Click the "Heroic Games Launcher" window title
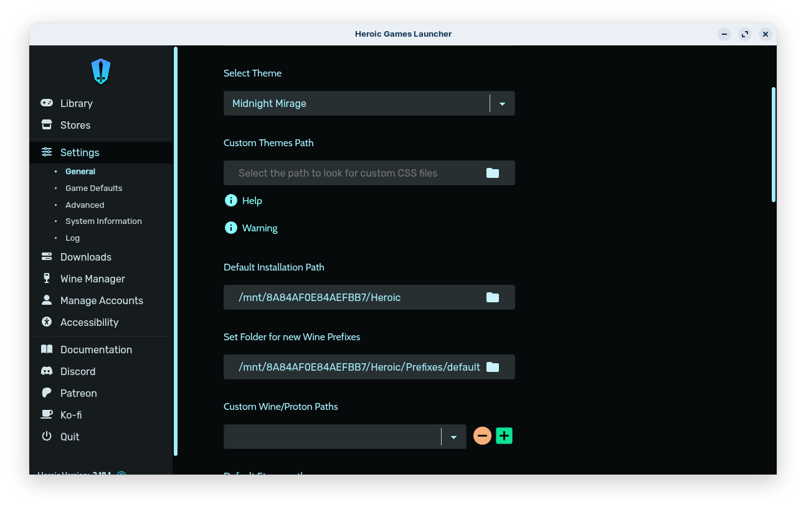This screenshot has width=806, height=510. point(404,34)
